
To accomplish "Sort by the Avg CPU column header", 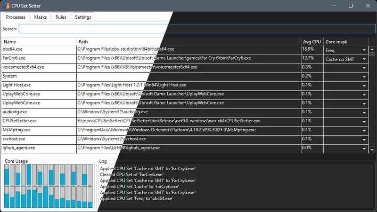I will pos(312,42).
